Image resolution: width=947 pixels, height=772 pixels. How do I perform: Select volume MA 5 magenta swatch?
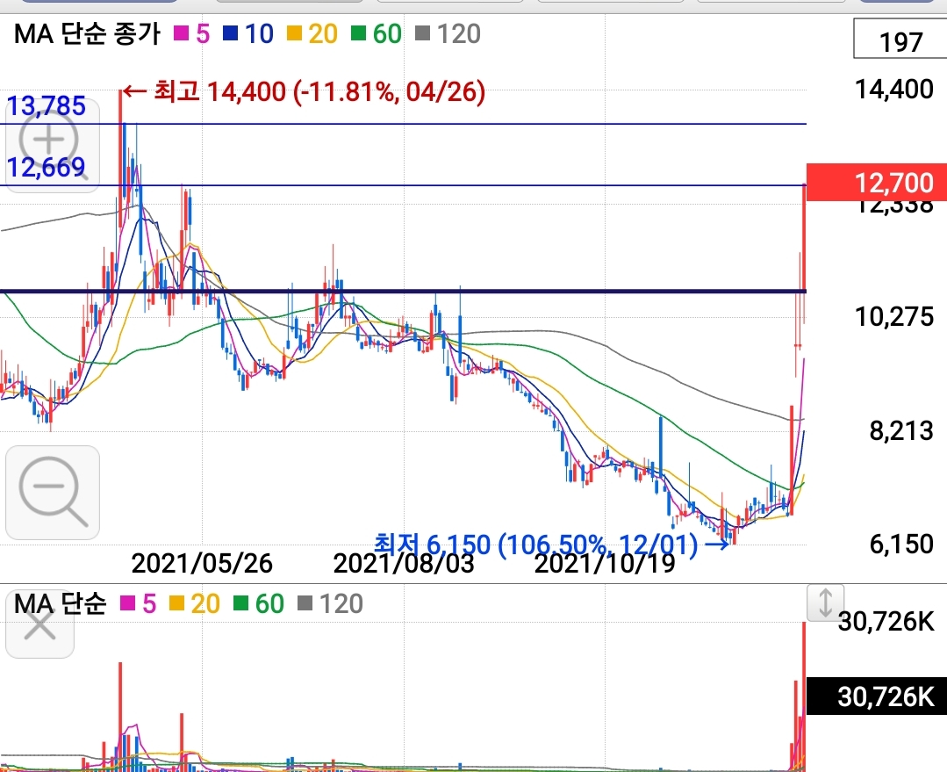(x=127, y=603)
